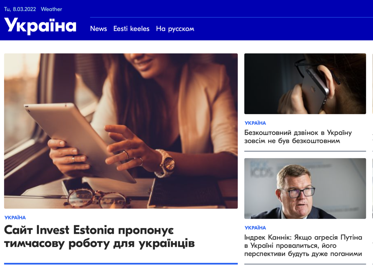The width and height of the screenshot is (373, 269).
Task: Click the cut-off lower thumbnail at right edge
Action: tap(373, 188)
